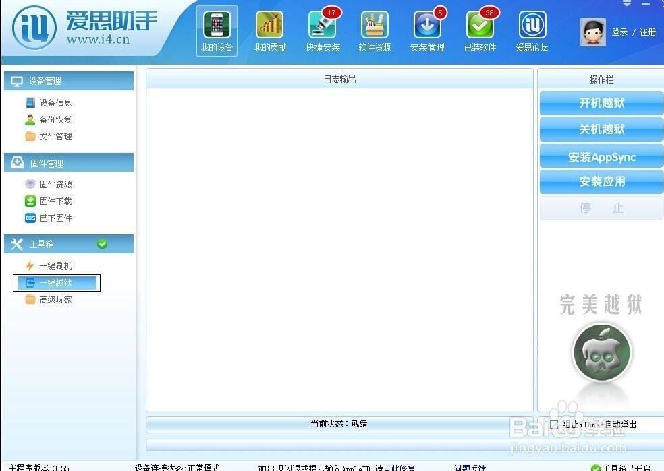This screenshot has width=664, height=471.
Task: Click the 备份恢复 person icon
Action: [x=30, y=120]
